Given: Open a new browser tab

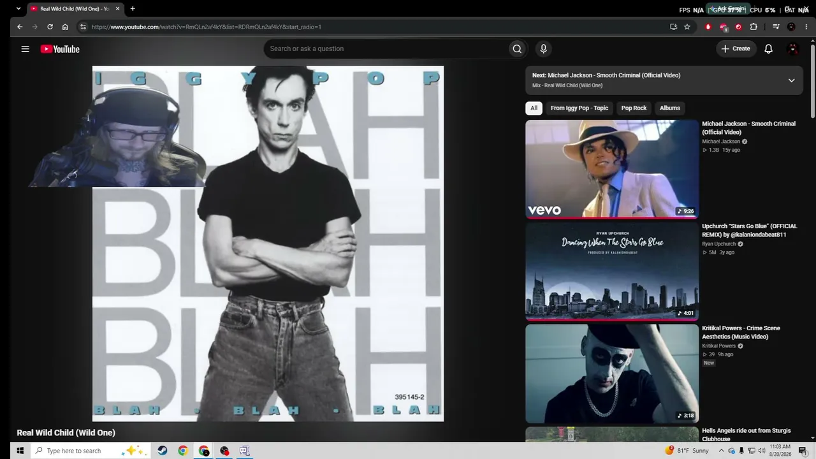Looking at the screenshot, I should tap(133, 9).
